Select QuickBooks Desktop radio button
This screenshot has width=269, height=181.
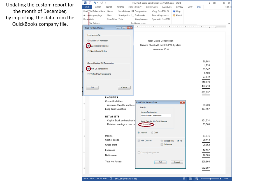[89, 46]
